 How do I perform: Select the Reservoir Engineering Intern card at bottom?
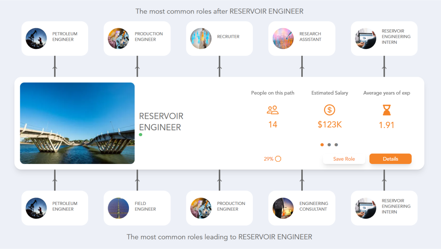click(384, 208)
